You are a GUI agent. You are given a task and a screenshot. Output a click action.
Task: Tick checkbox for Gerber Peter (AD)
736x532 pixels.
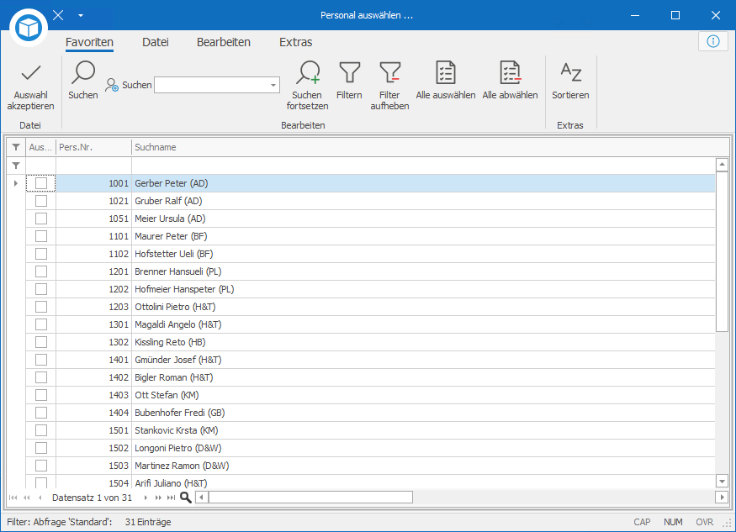pos(41,183)
